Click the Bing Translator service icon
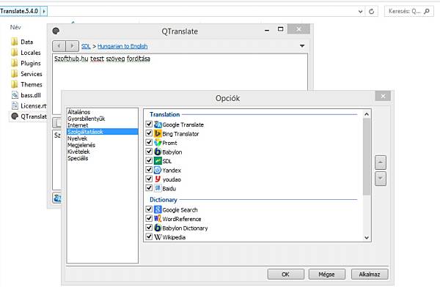The height and width of the screenshot is (287, 440). (x=158, y=134)
